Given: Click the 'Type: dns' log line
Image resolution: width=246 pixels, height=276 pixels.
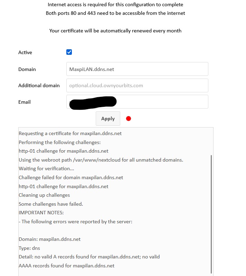Looking at the screenshot, I should coord(29,248).
